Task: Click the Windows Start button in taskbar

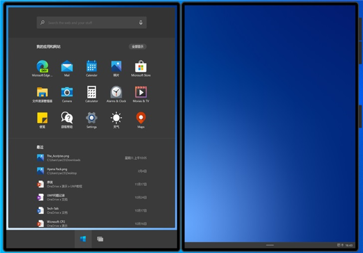Action: point(83,239)
